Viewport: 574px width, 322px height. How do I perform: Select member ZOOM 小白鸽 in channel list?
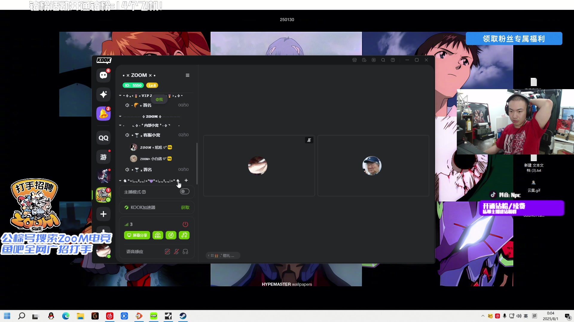pyautogui.click(x=151, y=159)
